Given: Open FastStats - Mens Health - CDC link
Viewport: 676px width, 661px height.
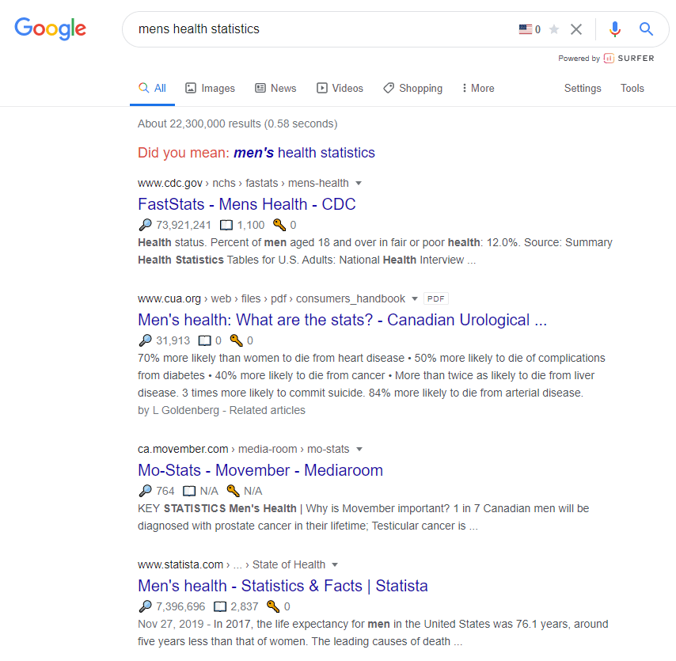Looking at the screenshot, I should 247,204.
